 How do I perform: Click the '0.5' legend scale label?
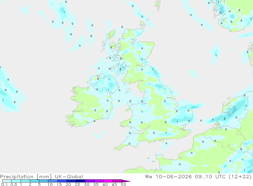pyautogui.click(x=14, y=184)
